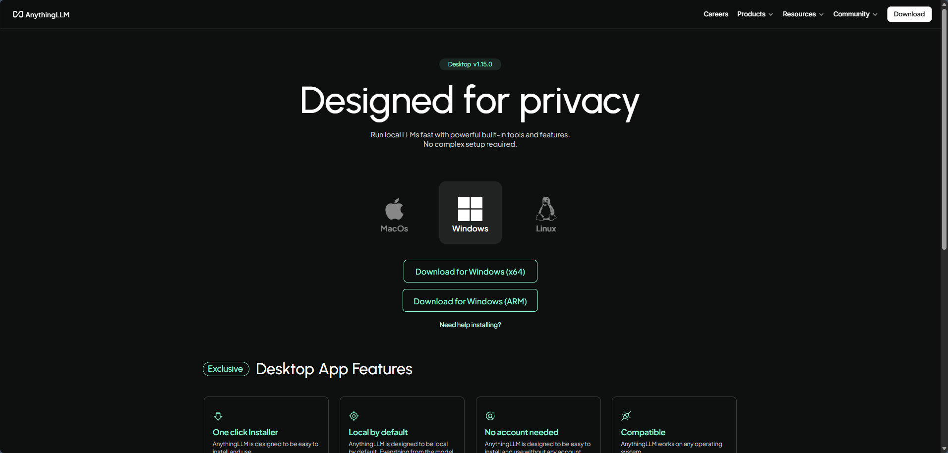The height and width of the screenshot is (453, 948).
Task: Click the AnythingLLM brand name text
Action: (48, 15)
